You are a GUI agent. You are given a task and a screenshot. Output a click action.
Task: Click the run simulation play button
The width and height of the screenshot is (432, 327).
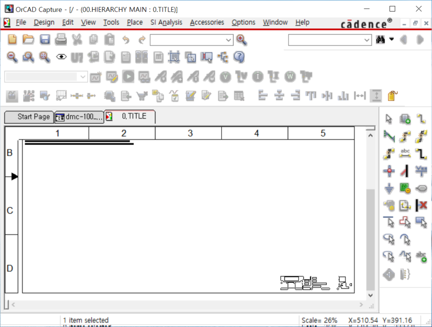point(128,77)
